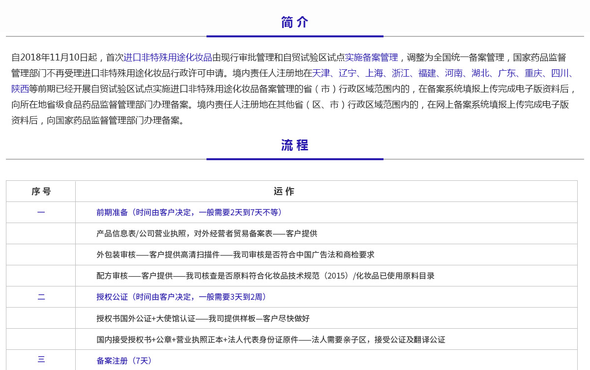Select the 运作 column header

[284, 192]
